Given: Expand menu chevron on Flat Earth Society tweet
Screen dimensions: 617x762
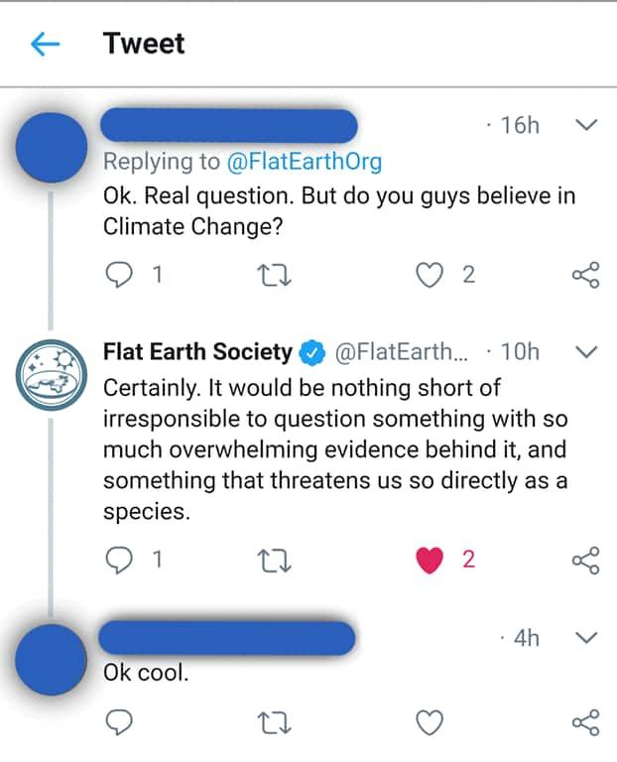Looking at the screenshot, I should pyautogui.click(x=586, y=352).
